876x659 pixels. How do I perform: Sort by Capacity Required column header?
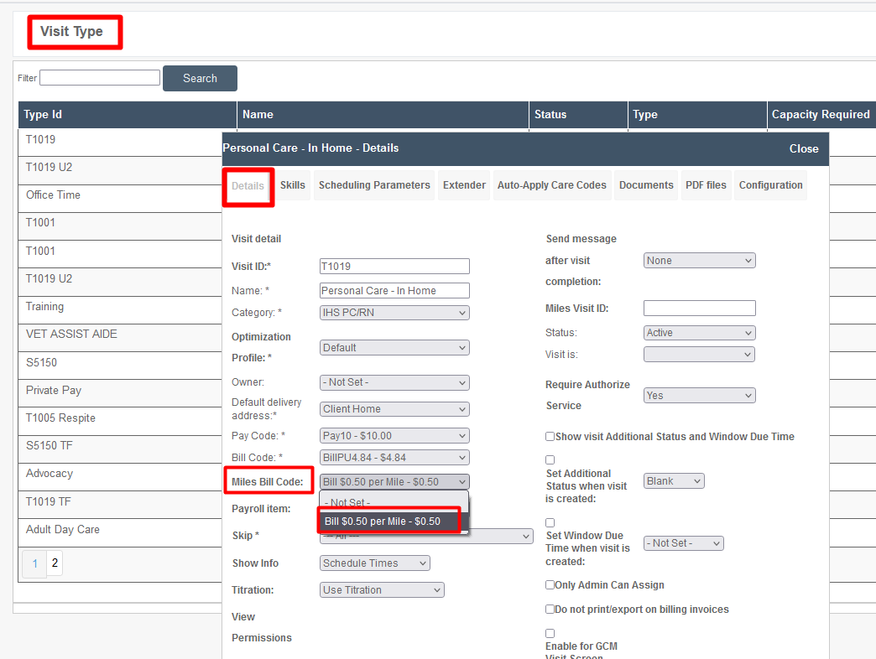tap(821, 115)
